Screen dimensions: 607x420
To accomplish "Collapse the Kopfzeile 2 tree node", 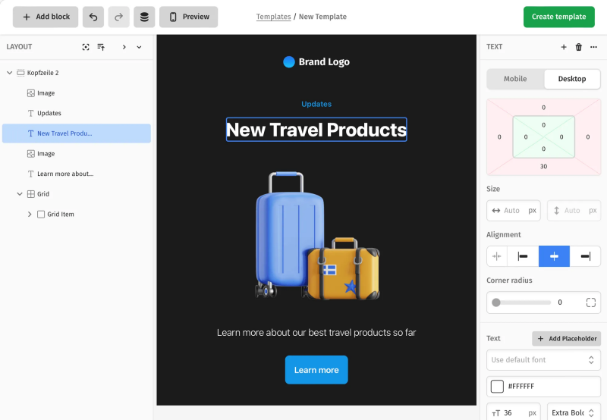I will tap(9, 73).
